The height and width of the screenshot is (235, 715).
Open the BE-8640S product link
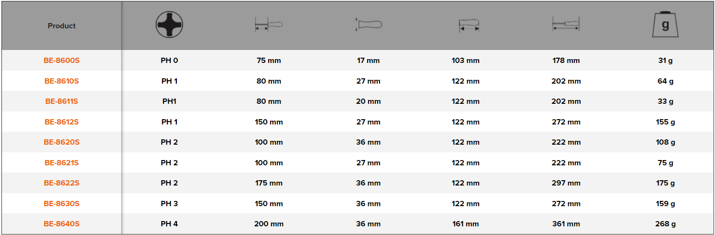click(x=62, y=224)
